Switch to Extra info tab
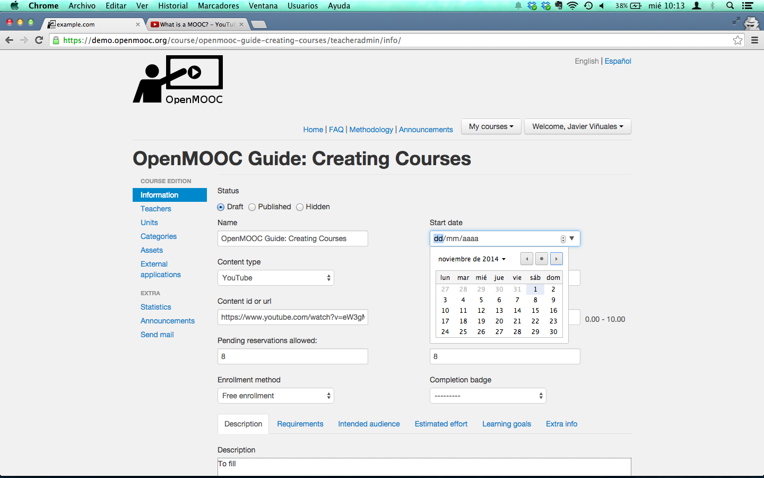764x478 pixels. [x=561, y=424]
